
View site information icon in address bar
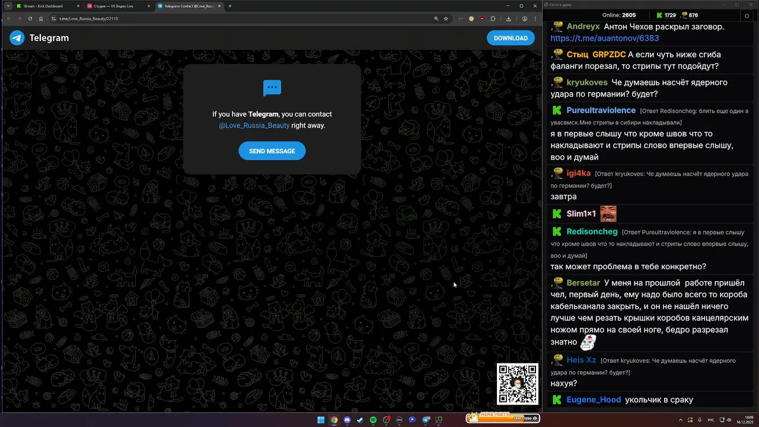pyautogui.click(x=54, y=18)
